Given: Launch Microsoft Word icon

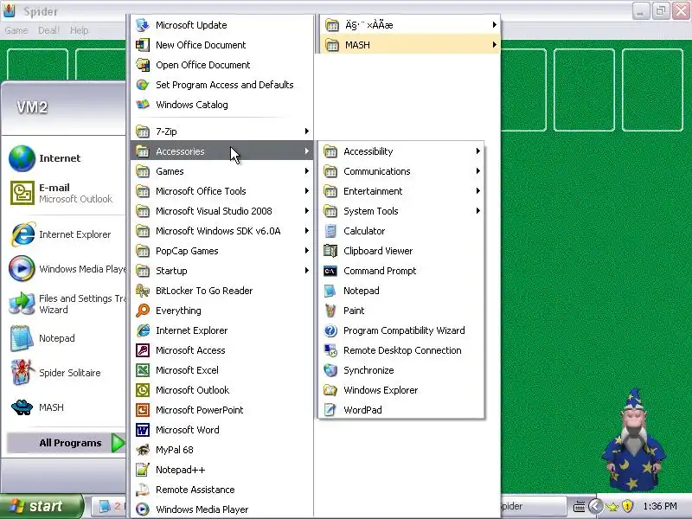Looking at the screenshot, I should coord(143,429).
